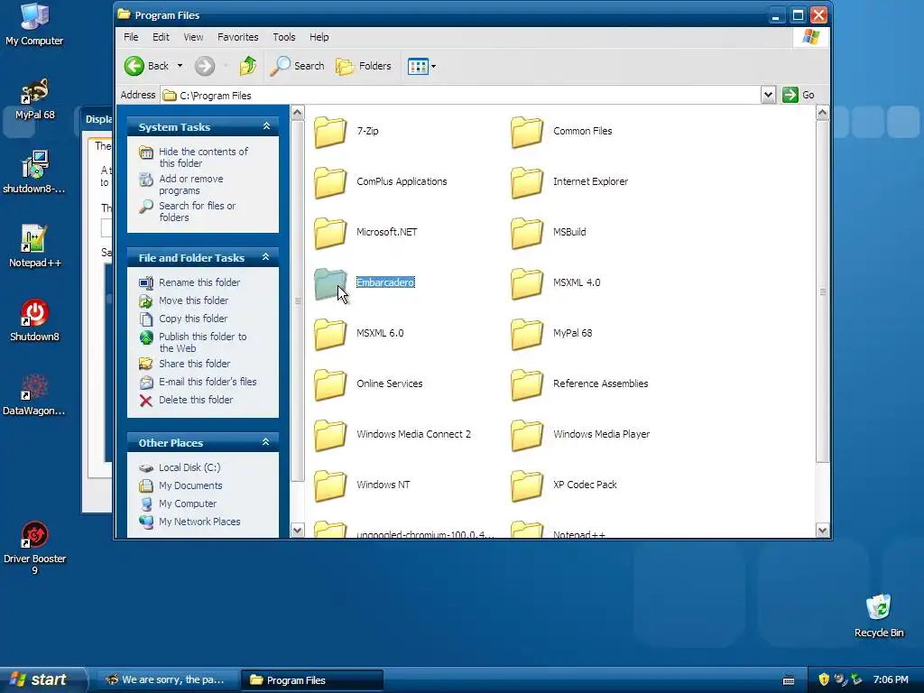This screenshot has height=693, width=924.
Task: Open the View menu
Action: [x=193, y=37]
